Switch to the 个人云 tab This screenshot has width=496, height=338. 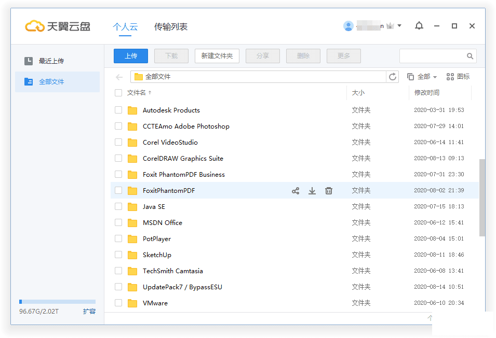tap(125, 27)
